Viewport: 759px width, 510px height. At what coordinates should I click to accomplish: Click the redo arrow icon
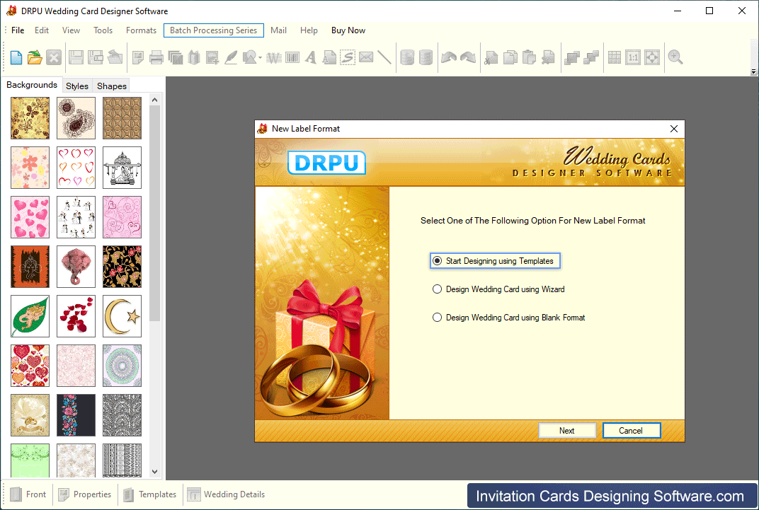[467, 57]
